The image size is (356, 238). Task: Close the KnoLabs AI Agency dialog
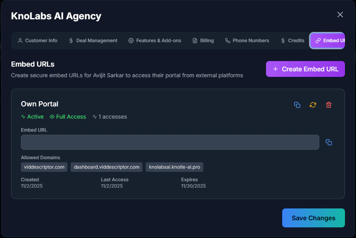pyautogui.click(x=340, y=15)
